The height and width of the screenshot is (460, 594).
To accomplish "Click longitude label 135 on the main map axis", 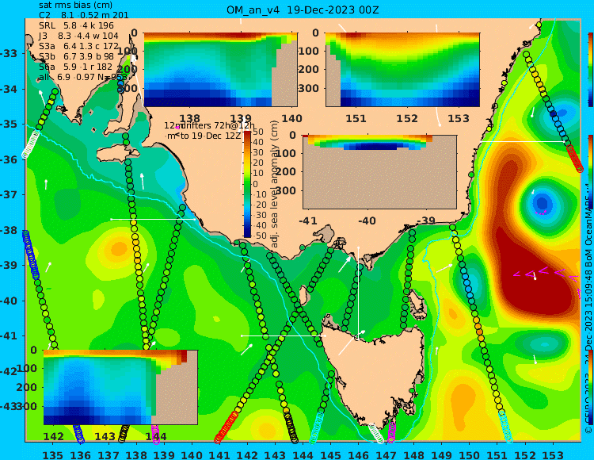I will (x=52, y=454).
